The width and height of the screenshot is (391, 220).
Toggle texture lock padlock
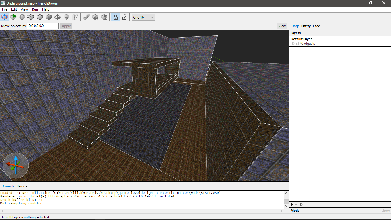click(115, 17)
